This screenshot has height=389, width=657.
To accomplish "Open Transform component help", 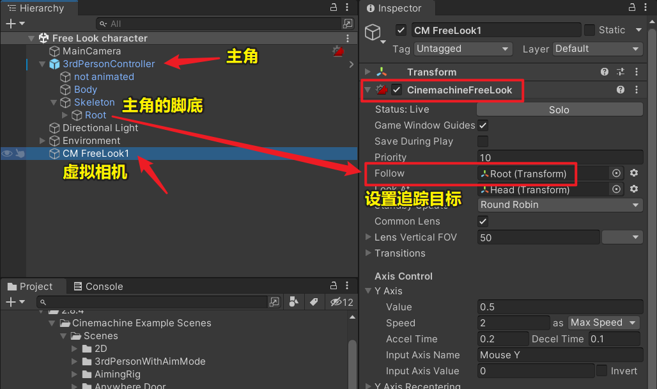I will click(604, 72).
